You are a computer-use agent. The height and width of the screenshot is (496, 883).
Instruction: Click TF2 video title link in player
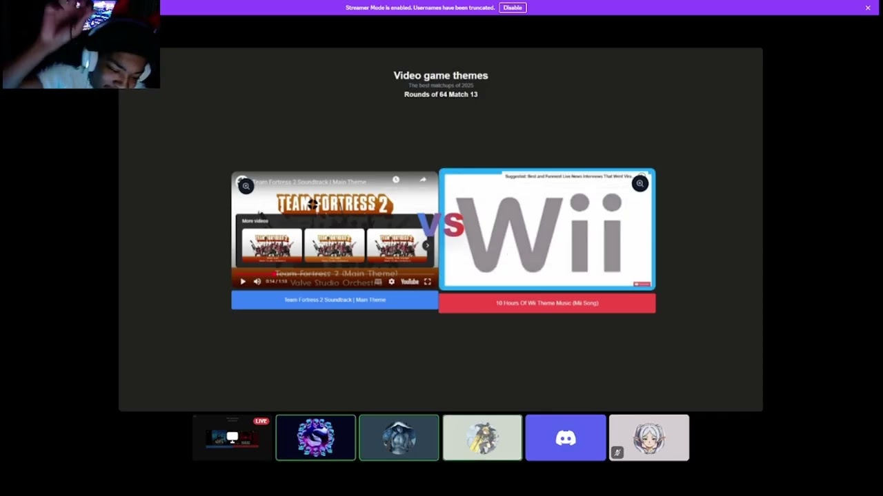pyautogui.click(x=309, y=183)
